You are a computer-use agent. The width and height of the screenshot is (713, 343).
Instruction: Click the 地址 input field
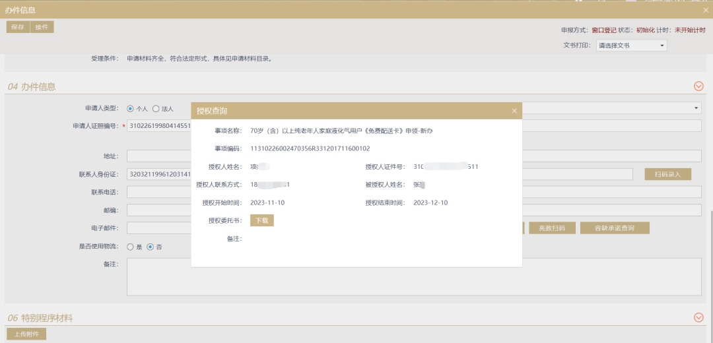[158, 156]
